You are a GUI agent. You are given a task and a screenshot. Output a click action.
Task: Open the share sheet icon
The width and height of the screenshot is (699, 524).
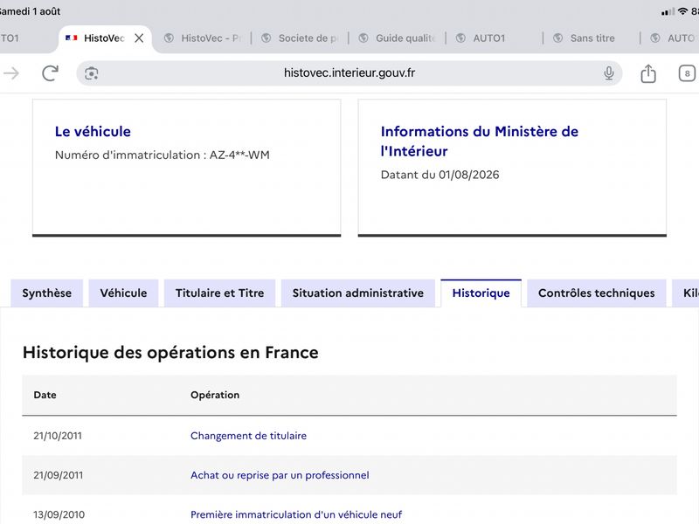click(648, 73)
